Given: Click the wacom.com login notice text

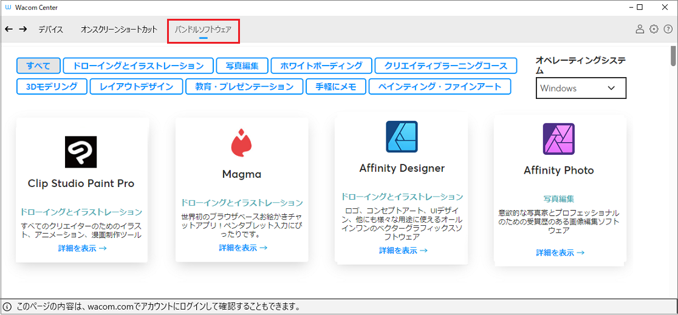Looking at the screenshot, I should point(159,307).
